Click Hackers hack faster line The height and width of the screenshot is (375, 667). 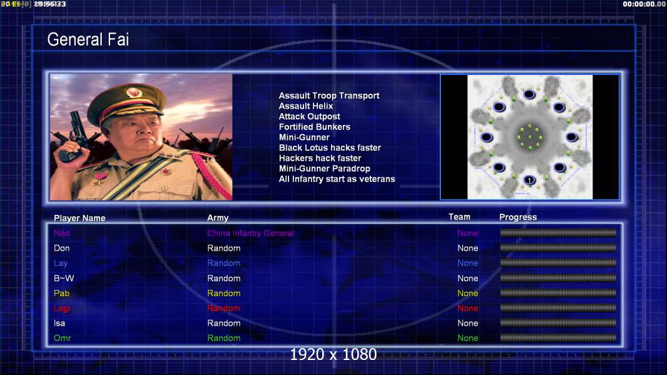[x=320, y=158]
